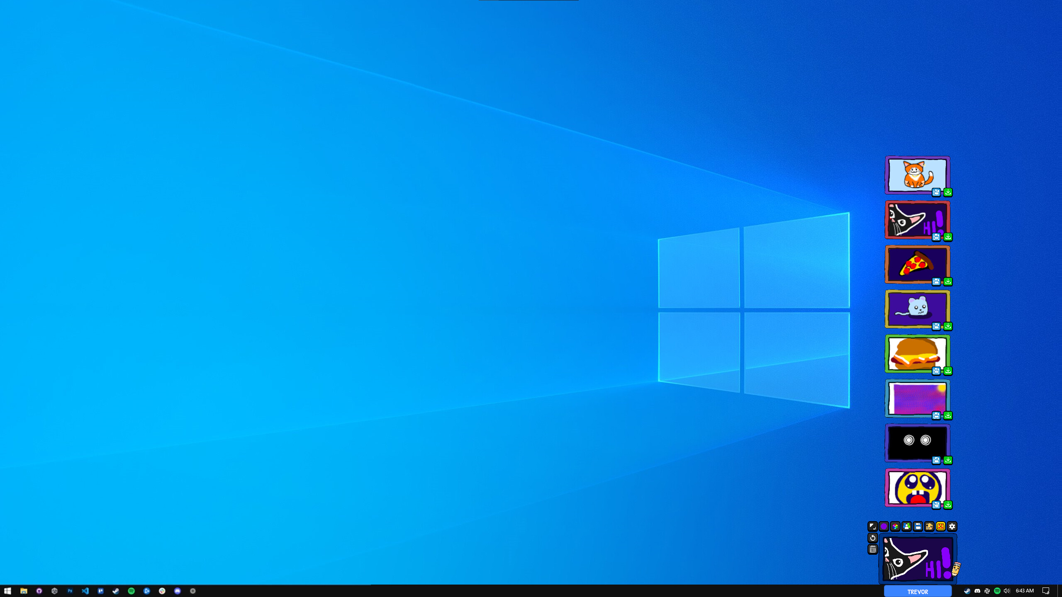Launch GitHub Desktop from the taskbar
Screen dimensions: 1062x597
pos(39,591)
